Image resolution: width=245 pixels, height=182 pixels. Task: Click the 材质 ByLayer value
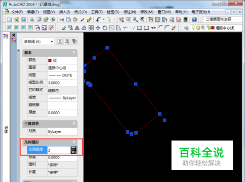coord(62,131)
